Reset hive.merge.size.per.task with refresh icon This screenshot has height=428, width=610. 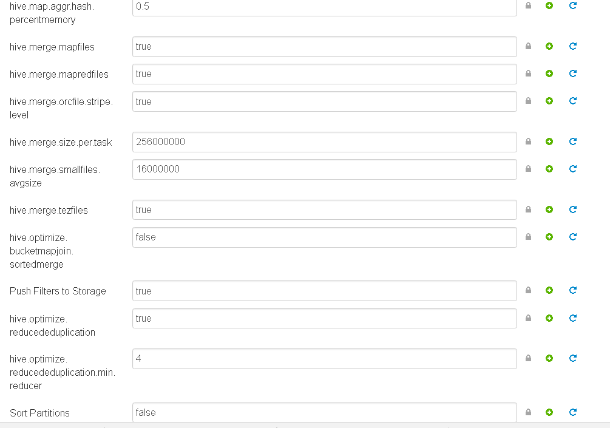pyautogui.click(x=572, y=141)
